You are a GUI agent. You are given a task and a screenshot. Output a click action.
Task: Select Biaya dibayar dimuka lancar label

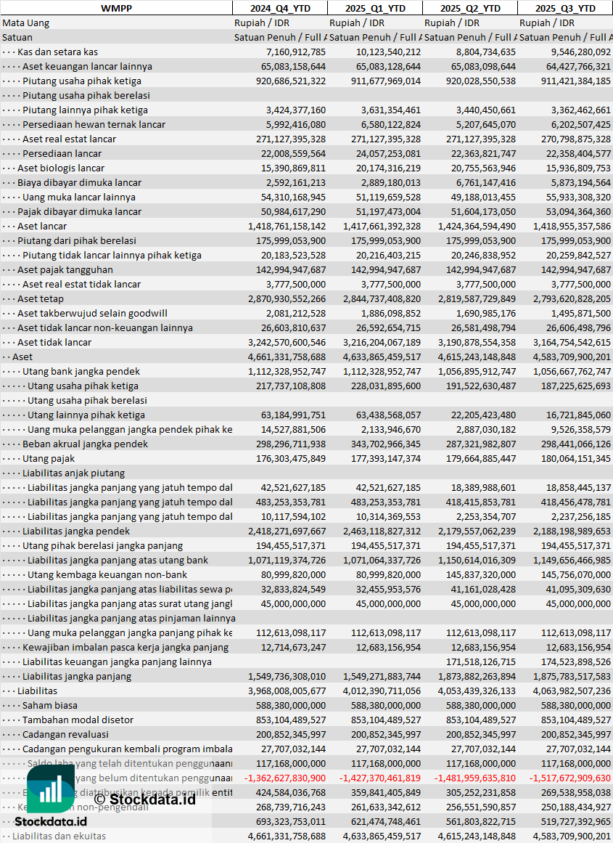pyautogui.click(x=79, y=183)
